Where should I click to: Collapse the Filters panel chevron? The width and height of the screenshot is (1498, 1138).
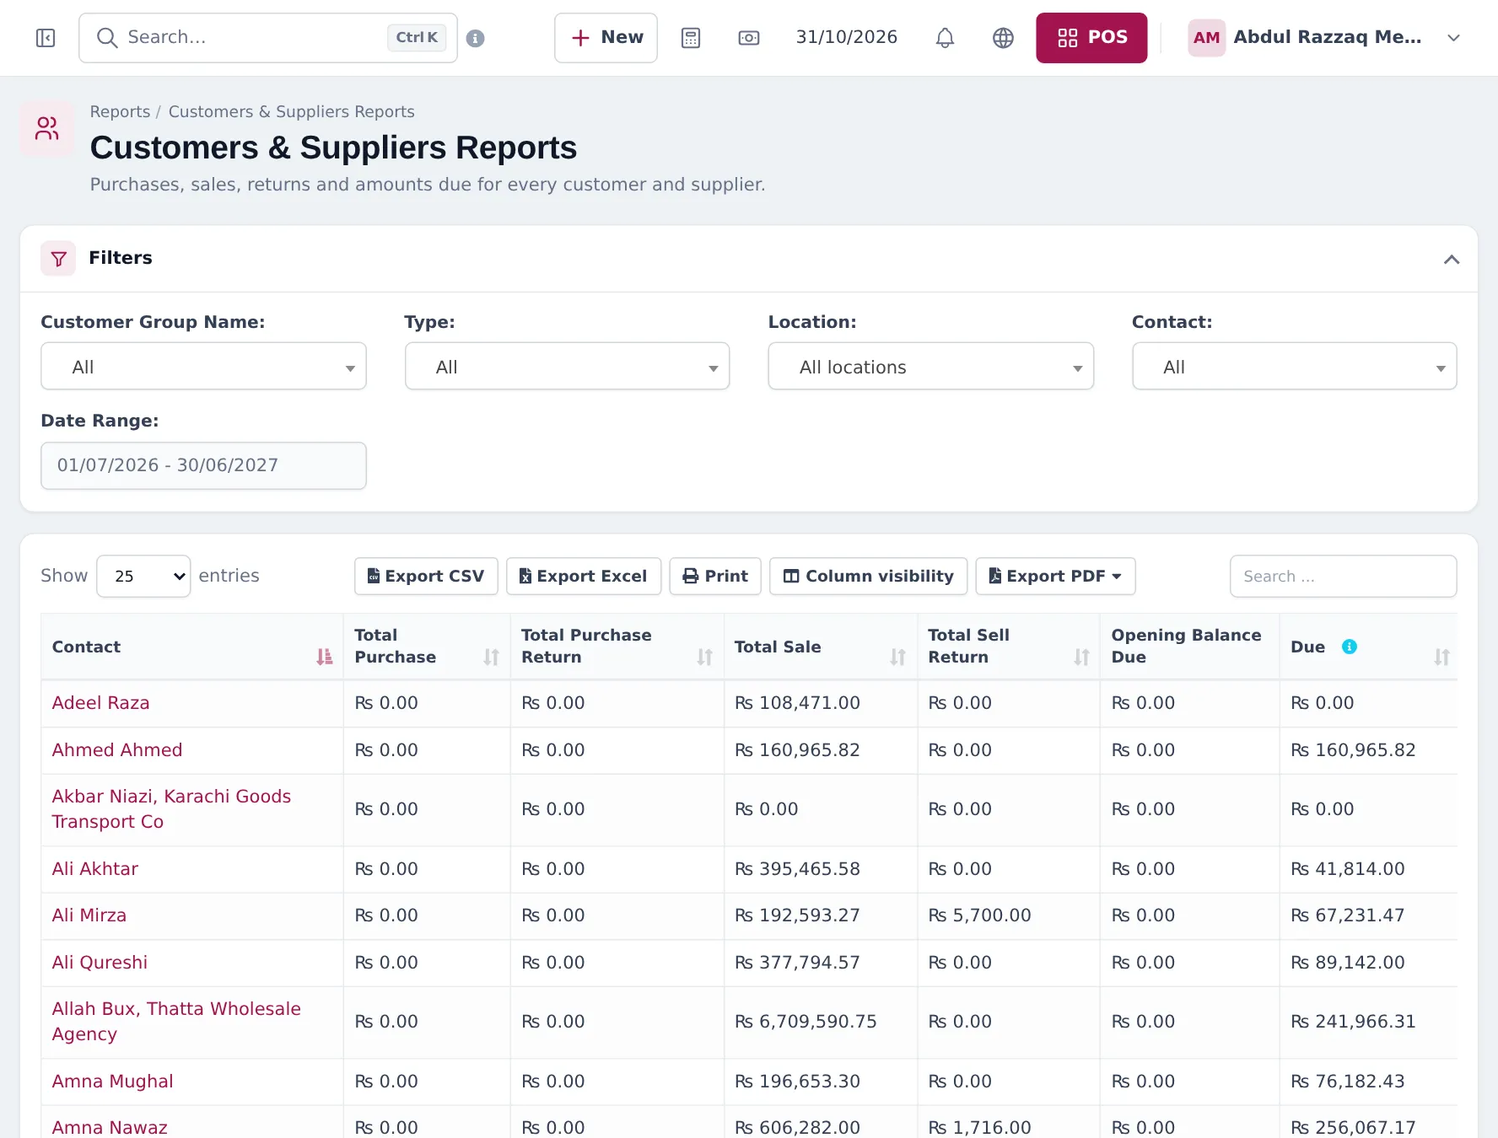click(1451, 259)
